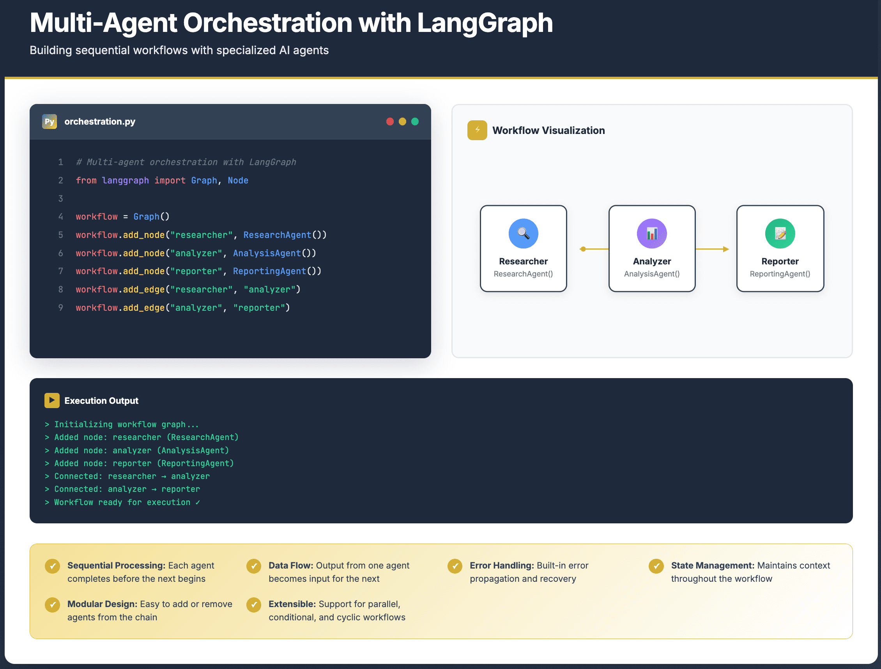Click the Execution Output heading
881x669 pixels.
101,401
